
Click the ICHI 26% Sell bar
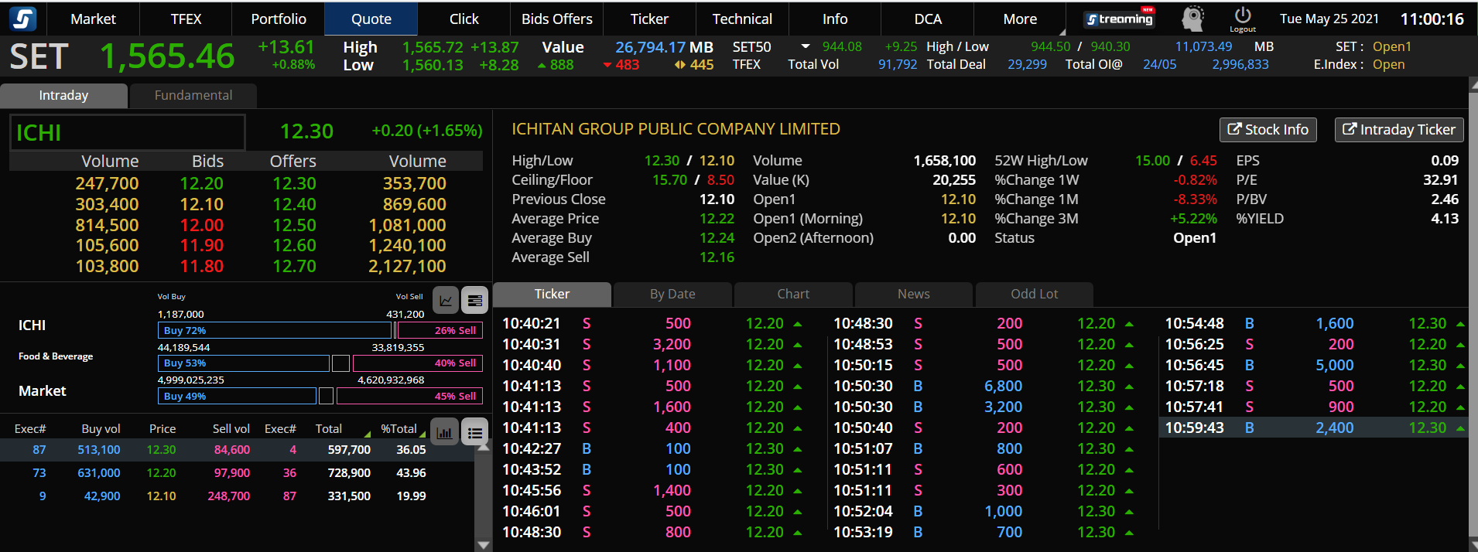click(440, 330)
